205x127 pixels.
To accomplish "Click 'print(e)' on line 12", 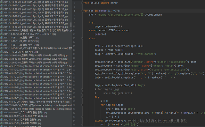I will (100, 34).
